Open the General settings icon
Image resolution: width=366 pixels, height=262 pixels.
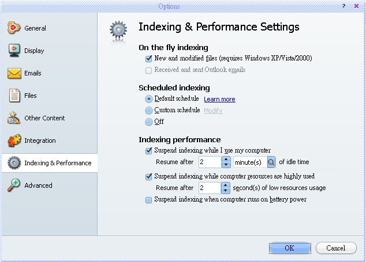tap(14, 28)
